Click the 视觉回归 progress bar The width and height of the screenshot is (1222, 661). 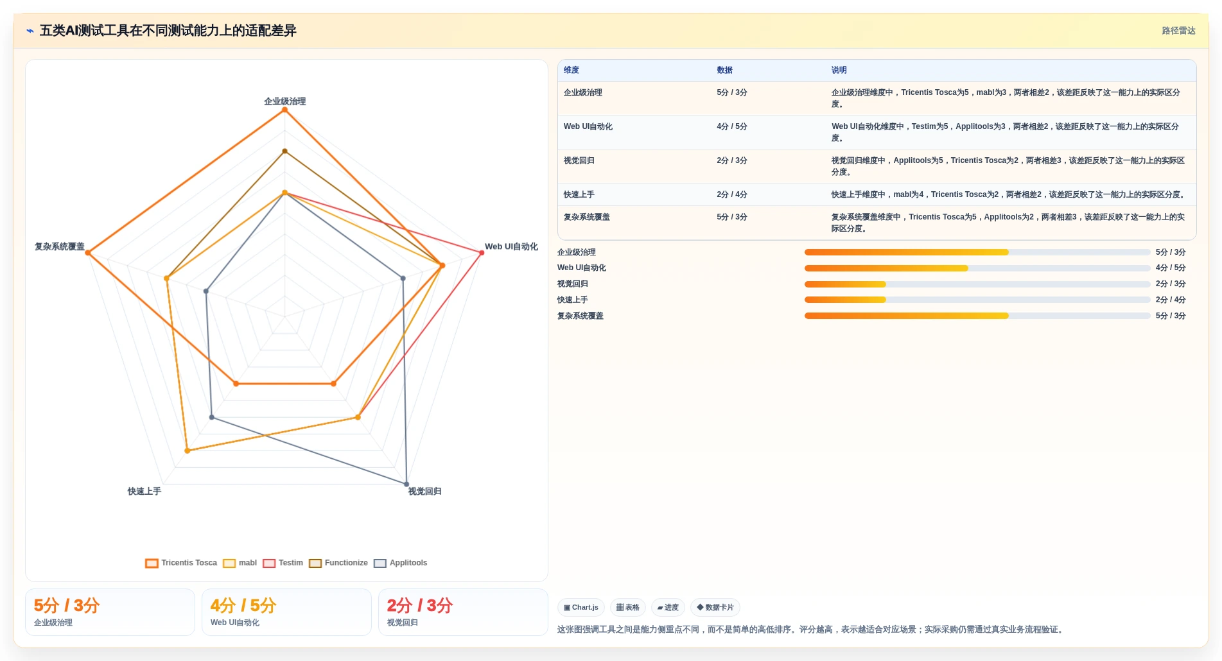coord(977,284)
